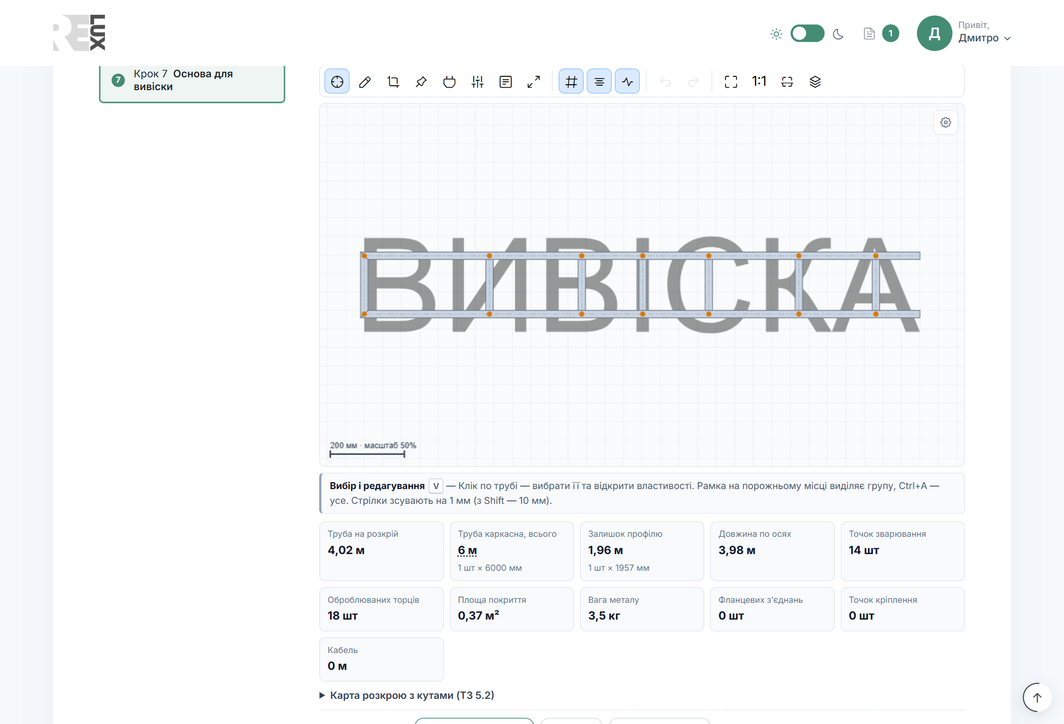
Task: Click the Залишок профілю 1,96 м card
Action: [642, 551]
